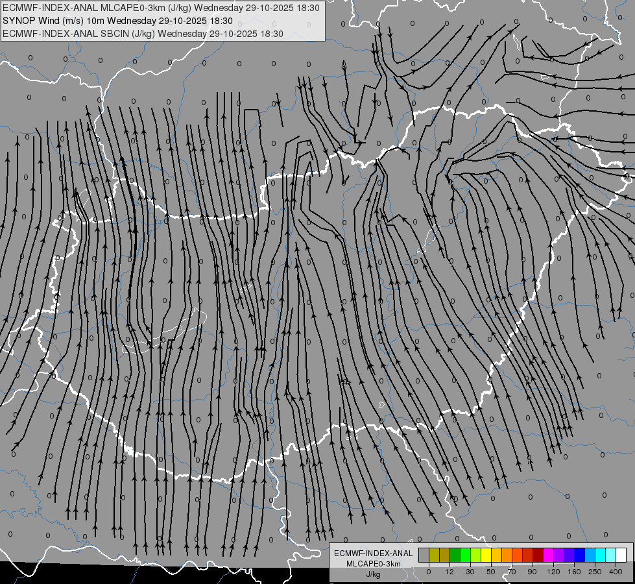
Task: Select the white legend swatch
Action: click(621, 555)
